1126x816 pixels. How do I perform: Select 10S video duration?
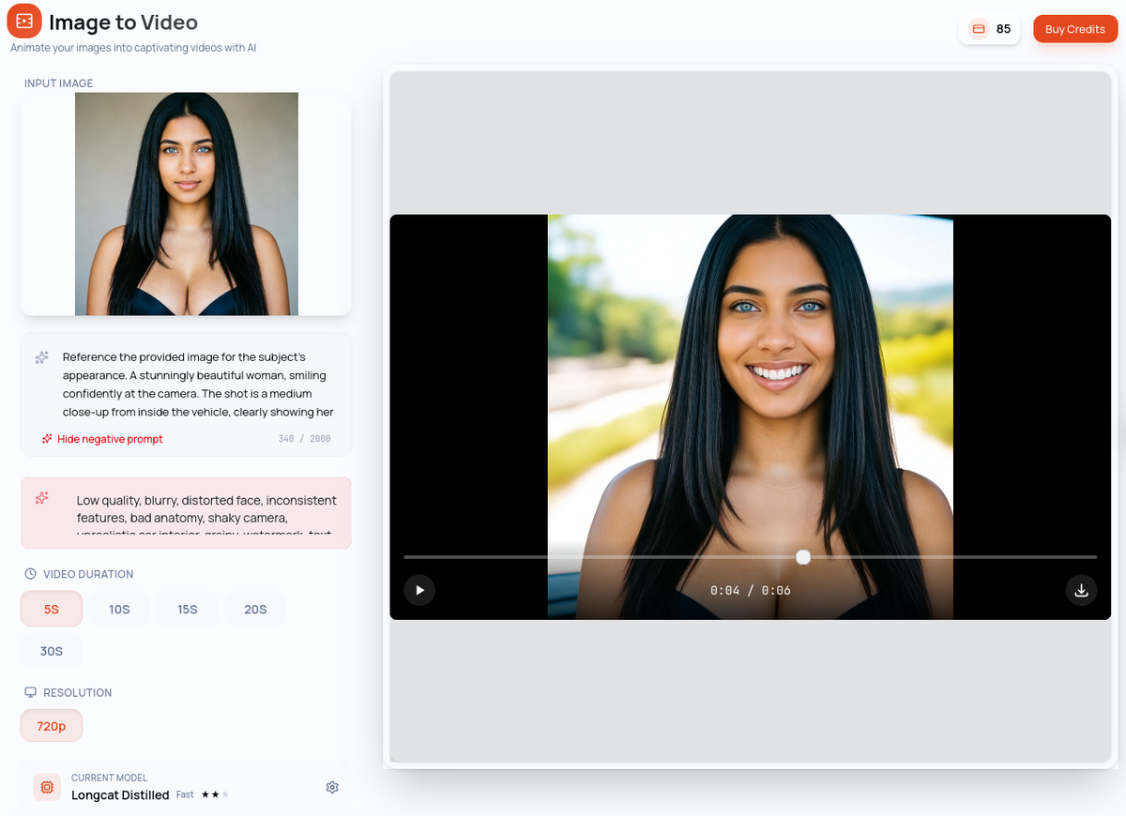pyautogui.click(x=119, y=609)
